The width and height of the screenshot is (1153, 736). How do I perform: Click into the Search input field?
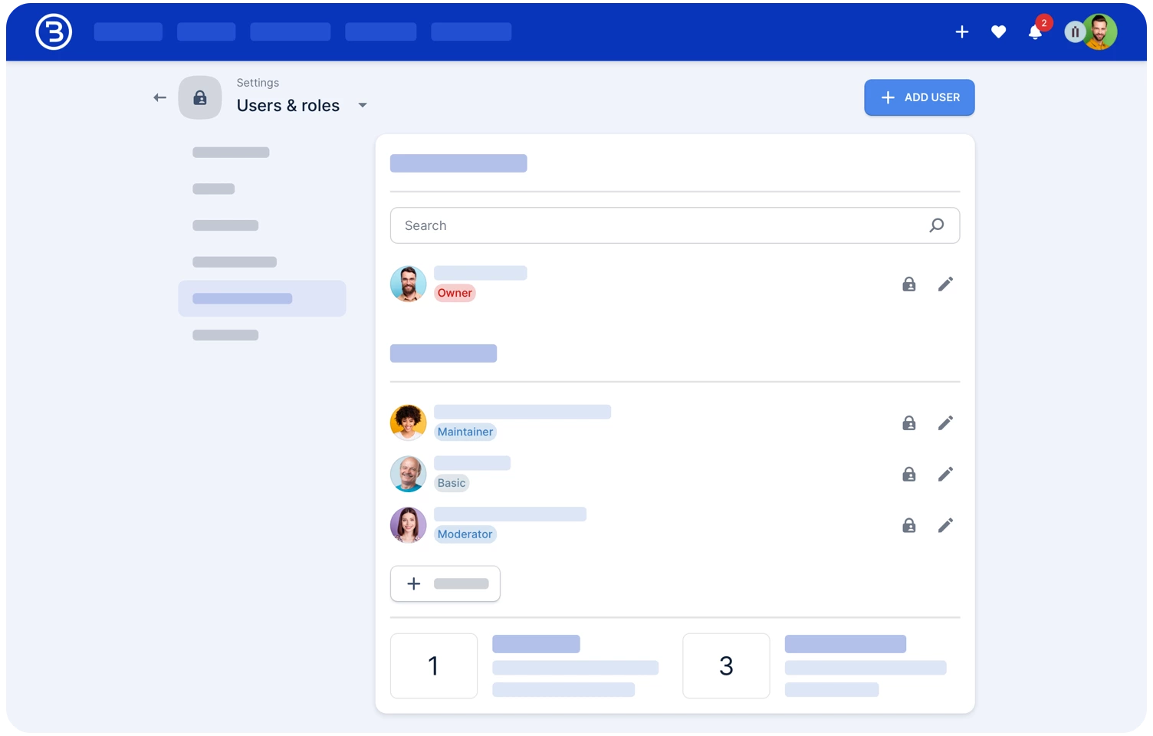[659, 225]
